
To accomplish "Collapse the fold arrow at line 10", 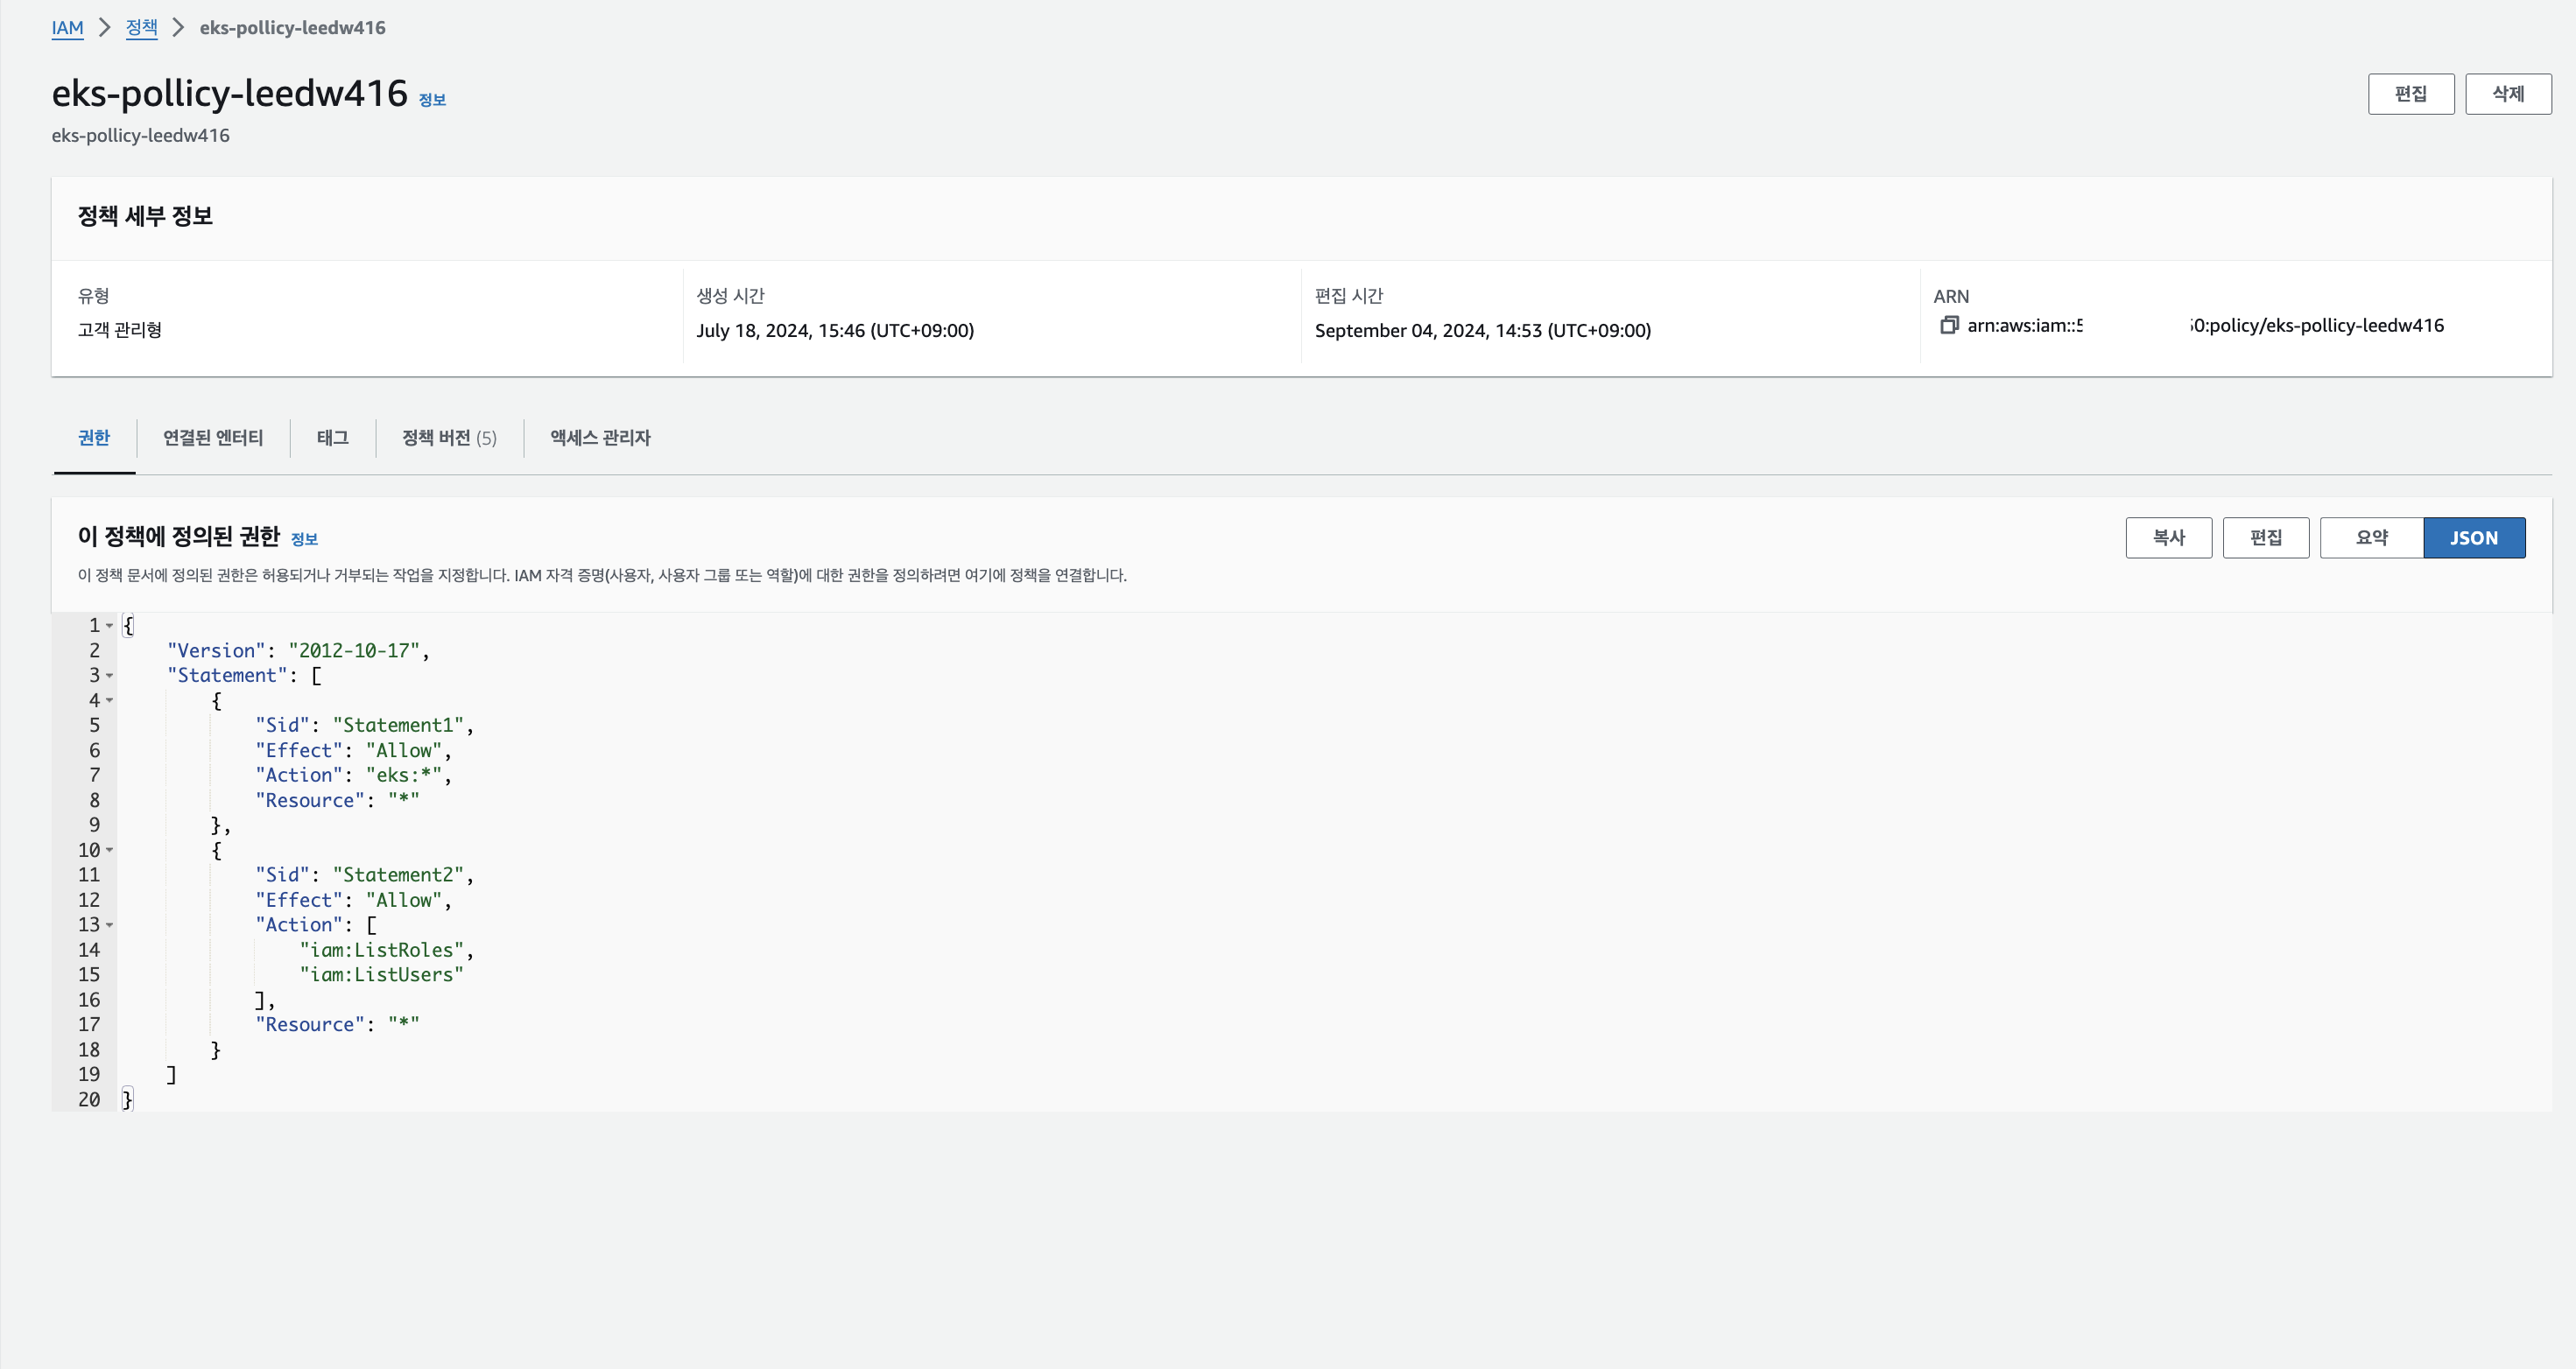I will [x=109, y=851].
